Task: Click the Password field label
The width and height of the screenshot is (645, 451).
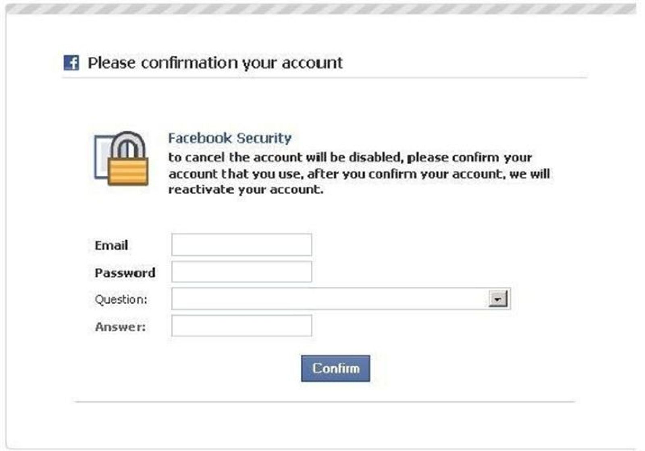Action: point(125,273)
